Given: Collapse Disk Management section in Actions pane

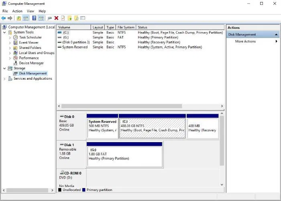Looking at the screenshot, I should pyautogui.click(x=276, y=34).
